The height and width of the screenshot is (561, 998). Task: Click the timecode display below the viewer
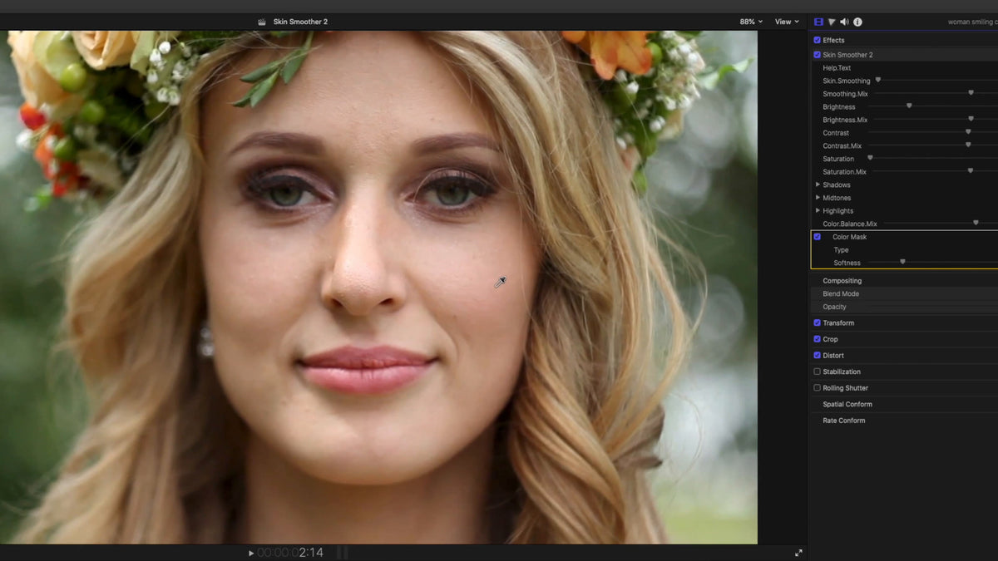click(x=290, y=553)
